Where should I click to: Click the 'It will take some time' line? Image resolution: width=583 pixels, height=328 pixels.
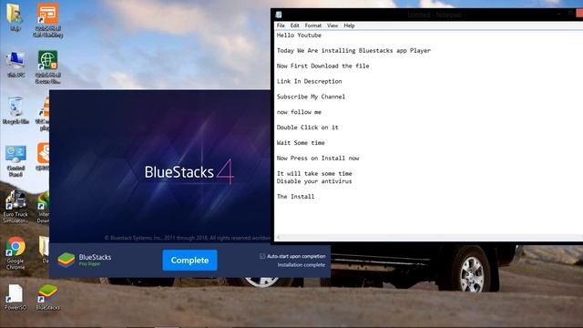point(314,174)
